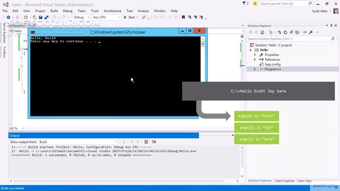Pin the Solution Explorer with auto-hide pushpin
340x191 pixels.
pos(331,26)
